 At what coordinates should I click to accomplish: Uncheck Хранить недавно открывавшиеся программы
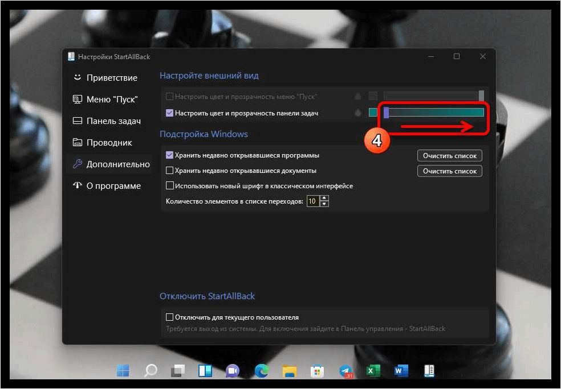coord(169,155)
